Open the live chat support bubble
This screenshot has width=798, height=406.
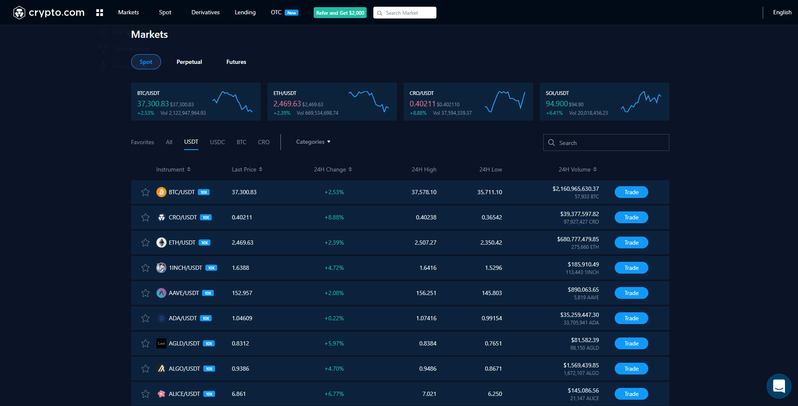coord(779,386)
